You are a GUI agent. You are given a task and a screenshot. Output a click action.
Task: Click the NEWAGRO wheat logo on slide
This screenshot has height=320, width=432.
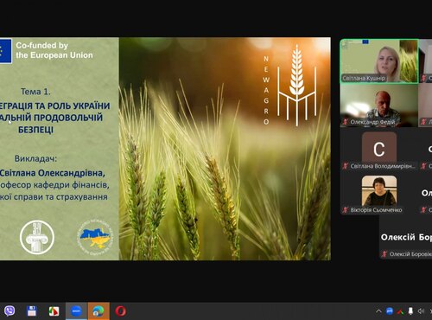296,86
